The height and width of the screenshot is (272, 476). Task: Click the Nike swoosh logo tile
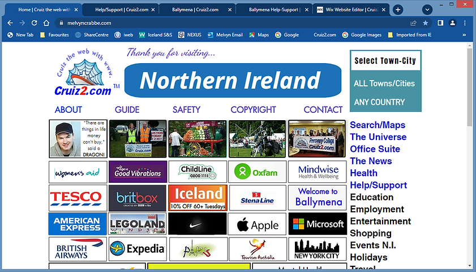pos(198,224)
